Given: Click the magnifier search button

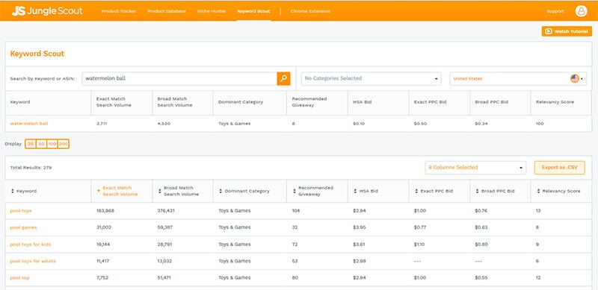Looking at the screenshot, I should click(283, 78).
